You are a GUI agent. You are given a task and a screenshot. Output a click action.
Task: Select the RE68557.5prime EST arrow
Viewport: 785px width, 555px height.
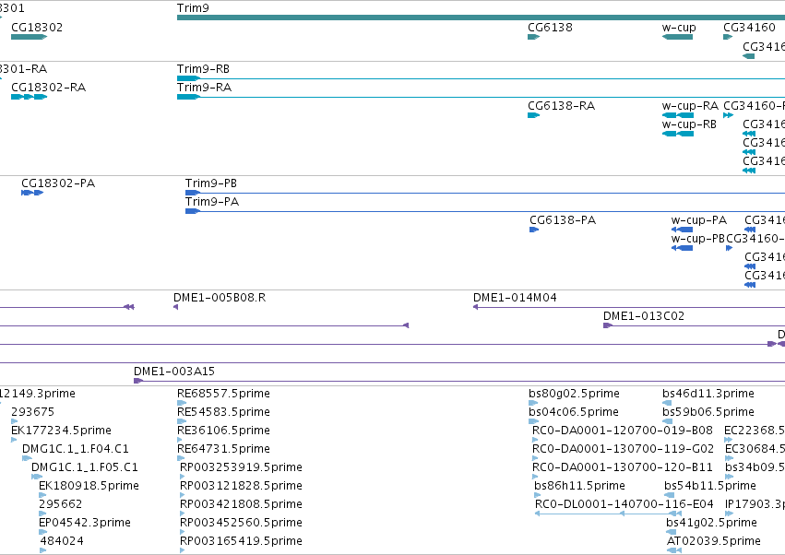(182, 403)
